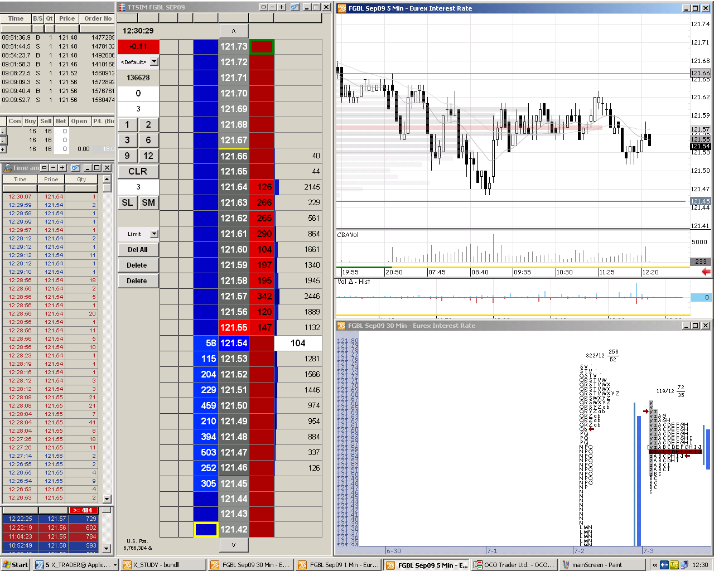Click the red arrow icon on chart time axis
The image size is (714, 571).
(706, 272)
